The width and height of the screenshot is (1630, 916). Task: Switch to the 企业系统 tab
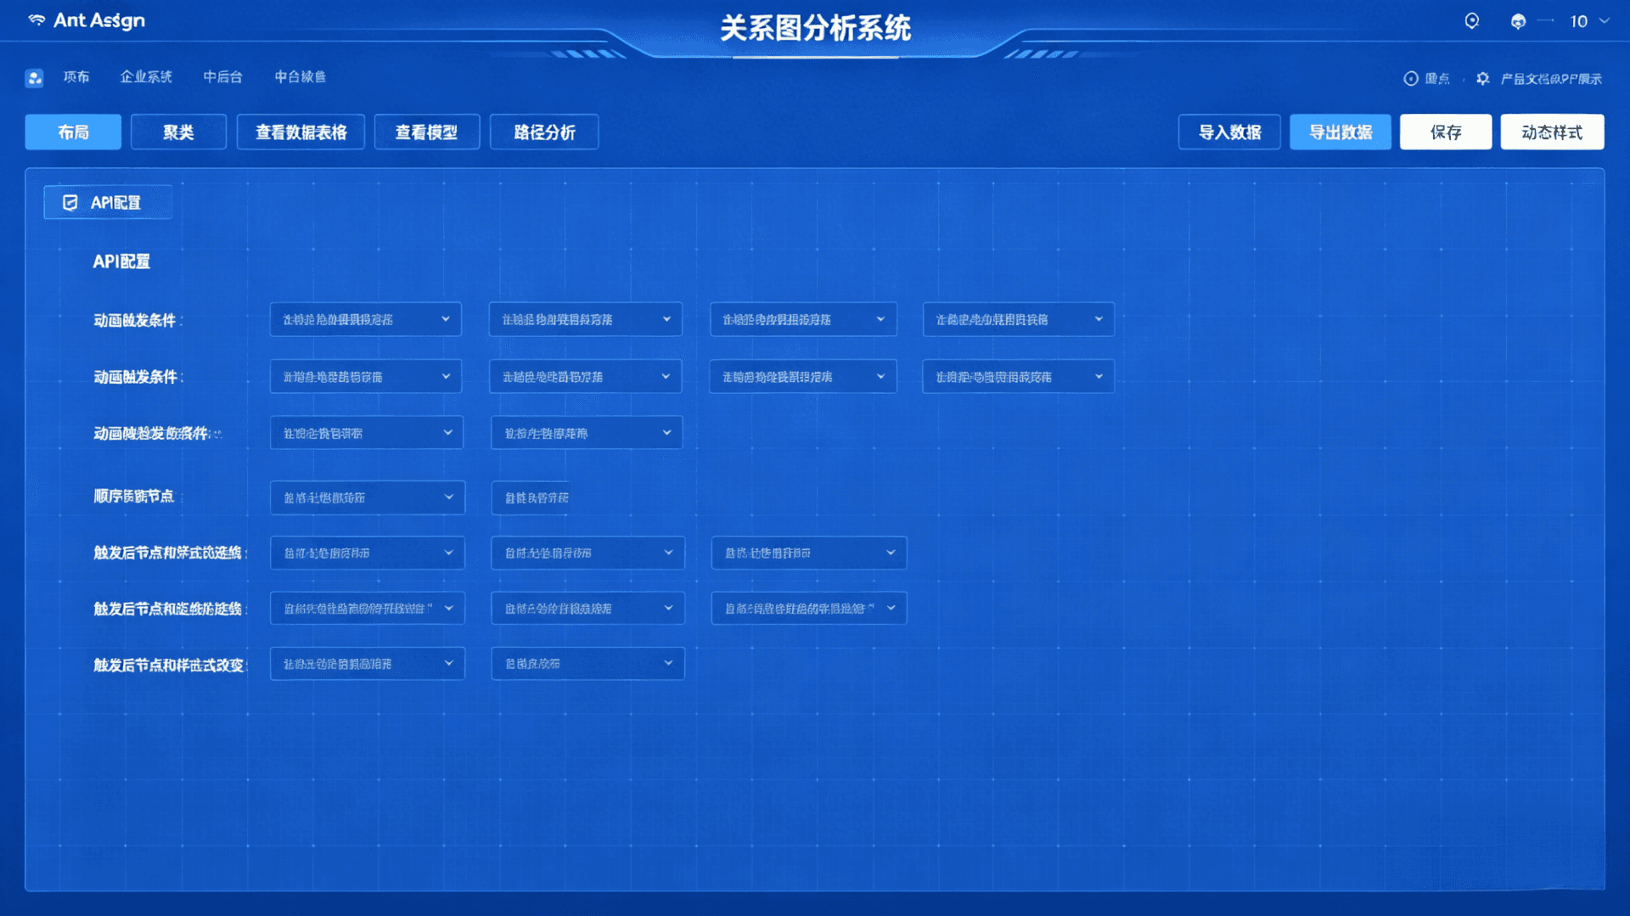[146, 77]
